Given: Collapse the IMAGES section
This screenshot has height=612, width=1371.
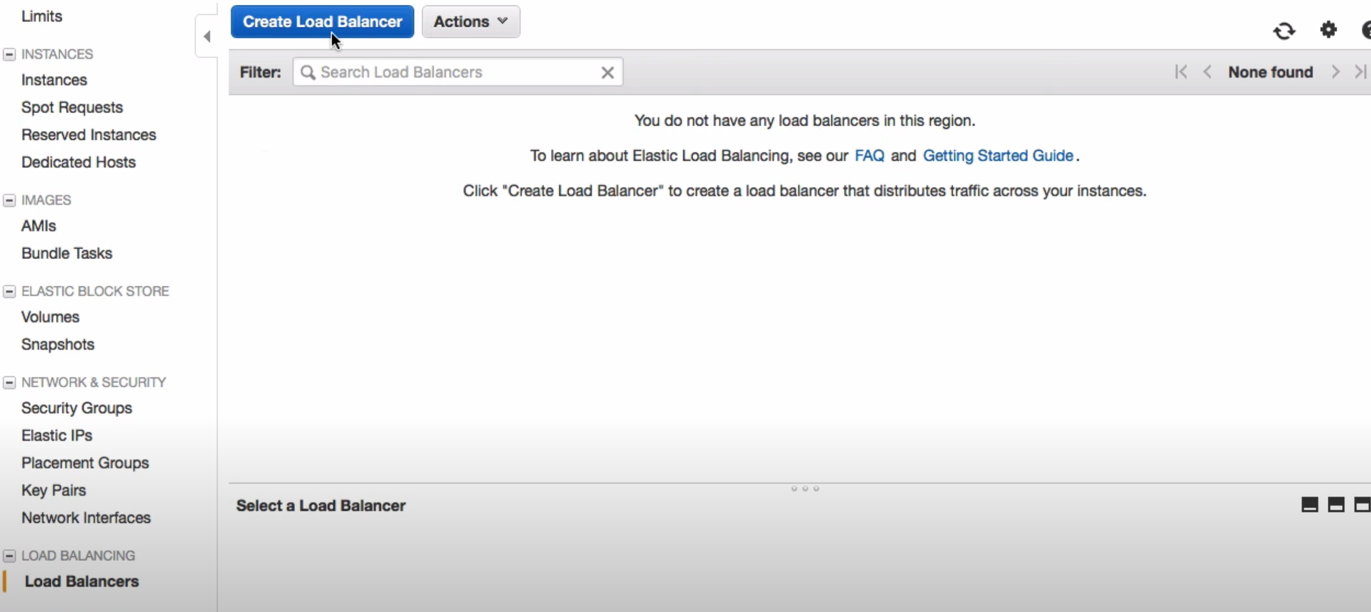Looking at the screenshot, I should (9, 200).
